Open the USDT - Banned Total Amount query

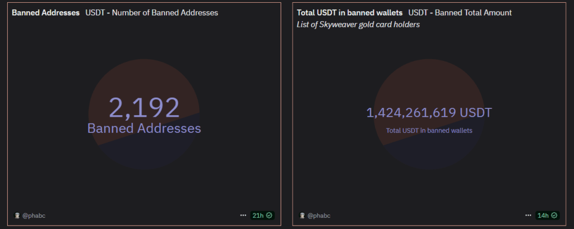tap(460, 13)
